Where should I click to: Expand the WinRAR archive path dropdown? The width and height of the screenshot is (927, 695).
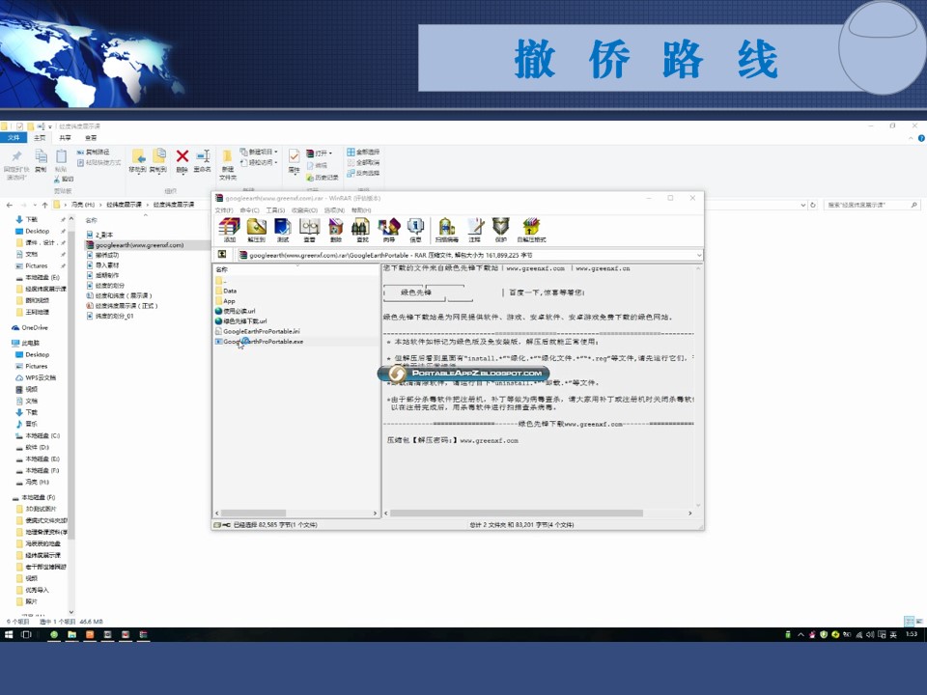pyautogui.click(x=699, y=255)
